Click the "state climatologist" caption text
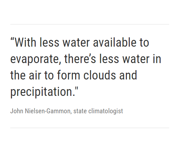Image resolution: width=184 pixels, height=148 pixels. click(x=98, y=111)
